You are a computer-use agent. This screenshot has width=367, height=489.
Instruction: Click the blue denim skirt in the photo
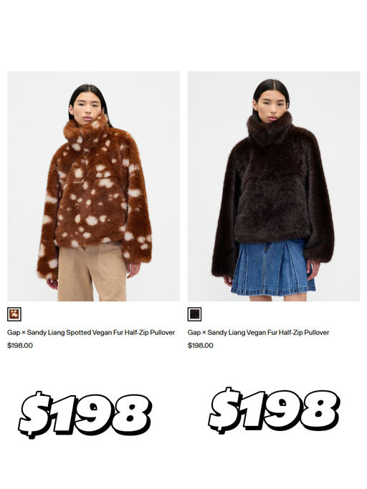click(x=273, y=268)
